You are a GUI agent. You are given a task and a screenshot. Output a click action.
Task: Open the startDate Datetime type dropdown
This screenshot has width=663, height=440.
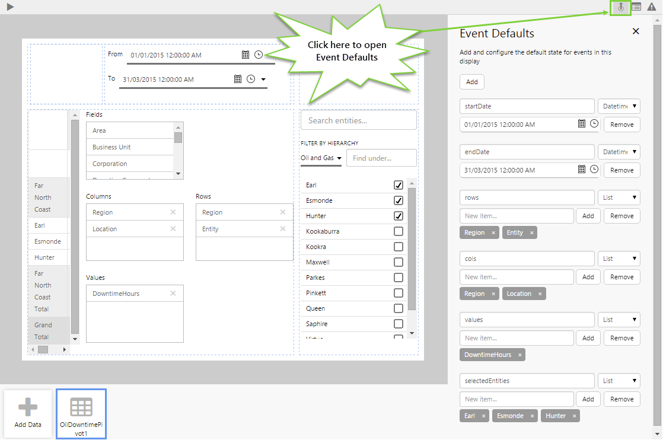(619, 106)
